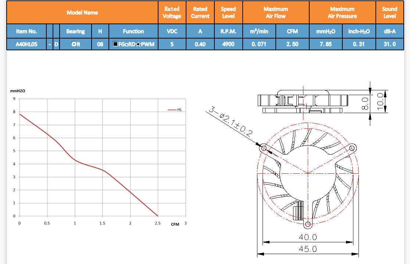This screenshot has height=264, width=410.
Task: Click the filled square before FG
Action: (115, 44)
